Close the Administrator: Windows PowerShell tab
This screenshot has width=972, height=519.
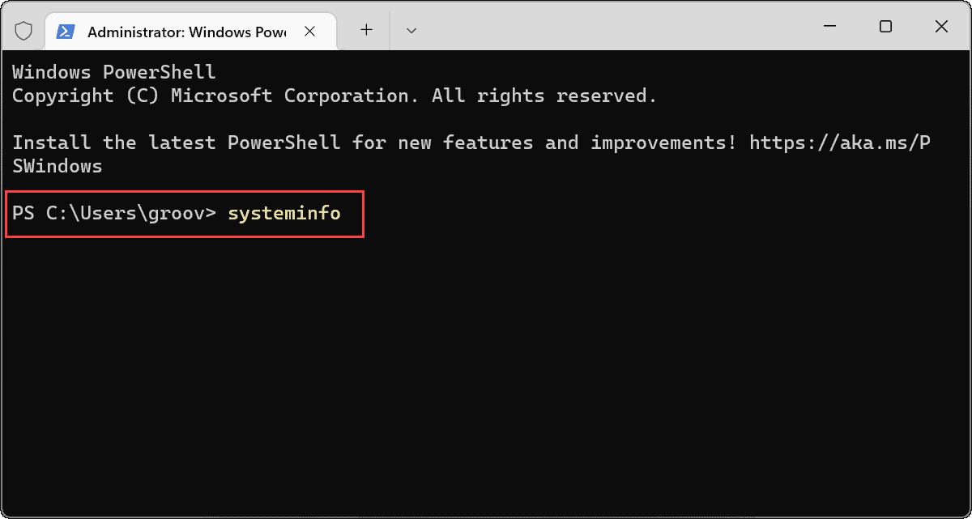[x=309, y=32]
